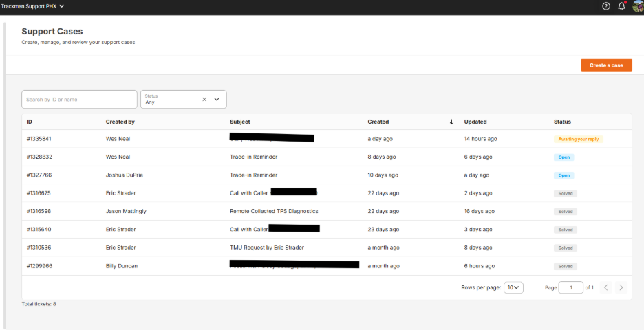Screen dimensions: 644x330
Task: Click Open status badge for case #1328832
Action: tap(564, 157)
